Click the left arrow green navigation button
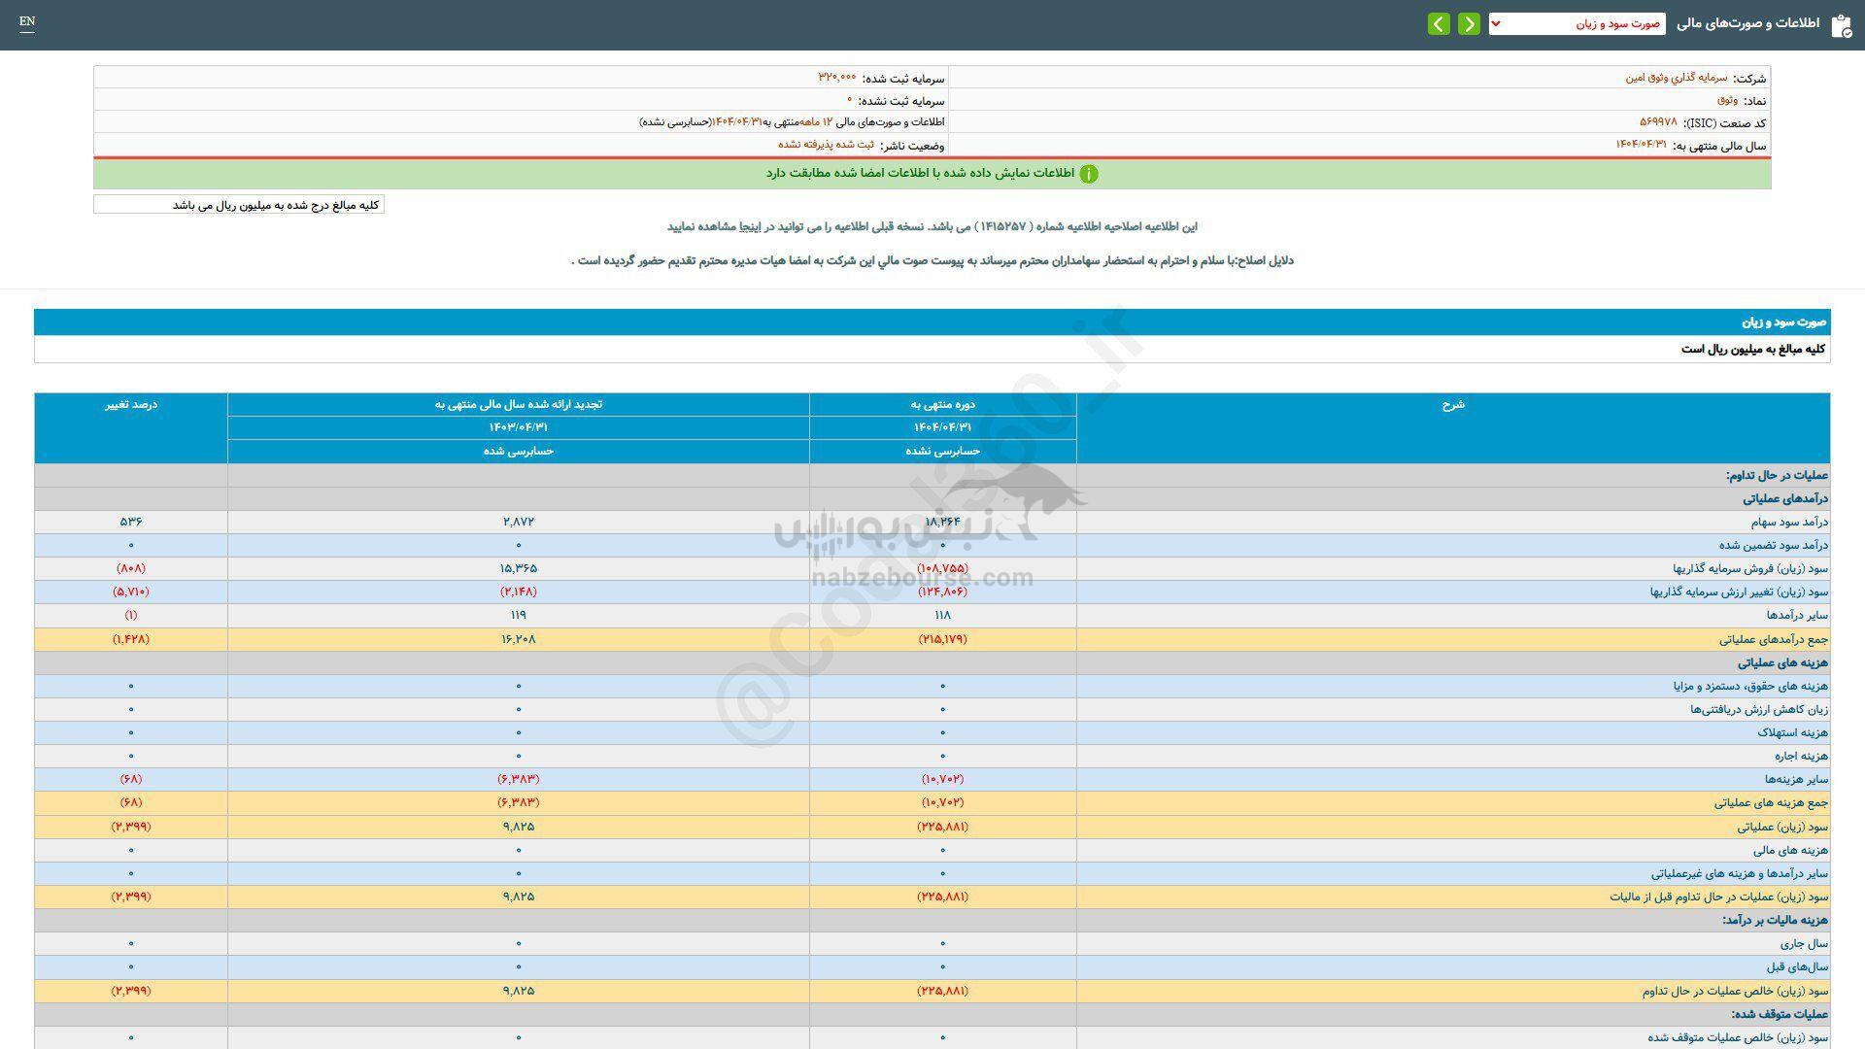1865x1049 pixels. click(1439, 23)
